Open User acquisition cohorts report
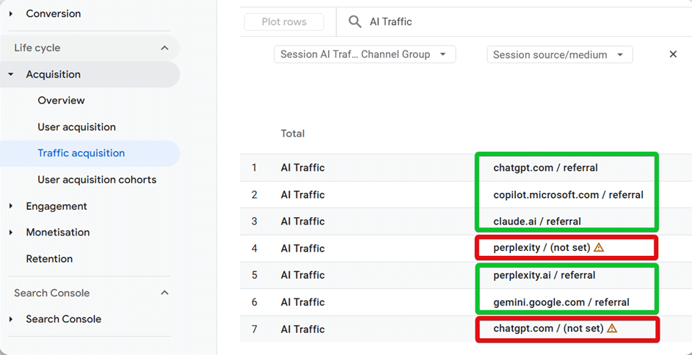 point(97,180)
